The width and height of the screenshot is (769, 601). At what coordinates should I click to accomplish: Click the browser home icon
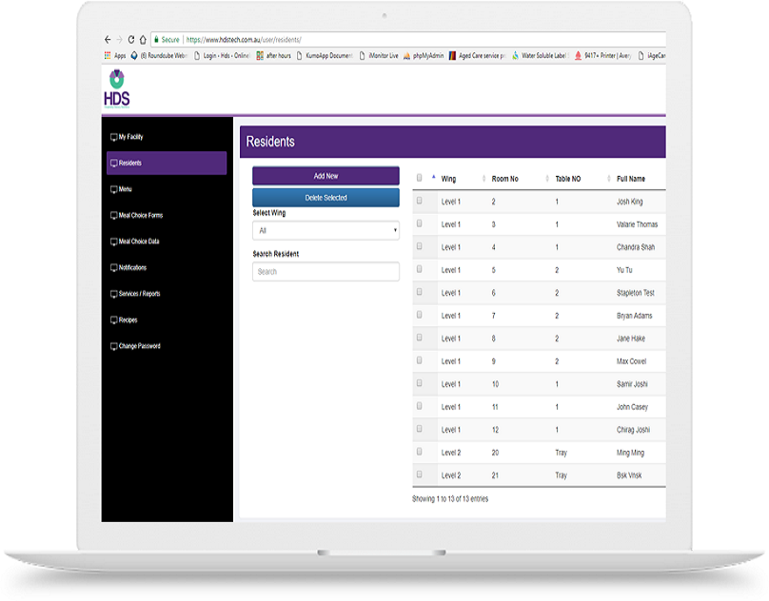tap(143, 40)
